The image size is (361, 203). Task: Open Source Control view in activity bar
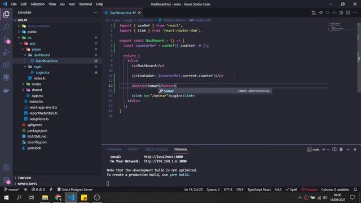(x=6, y=39)
